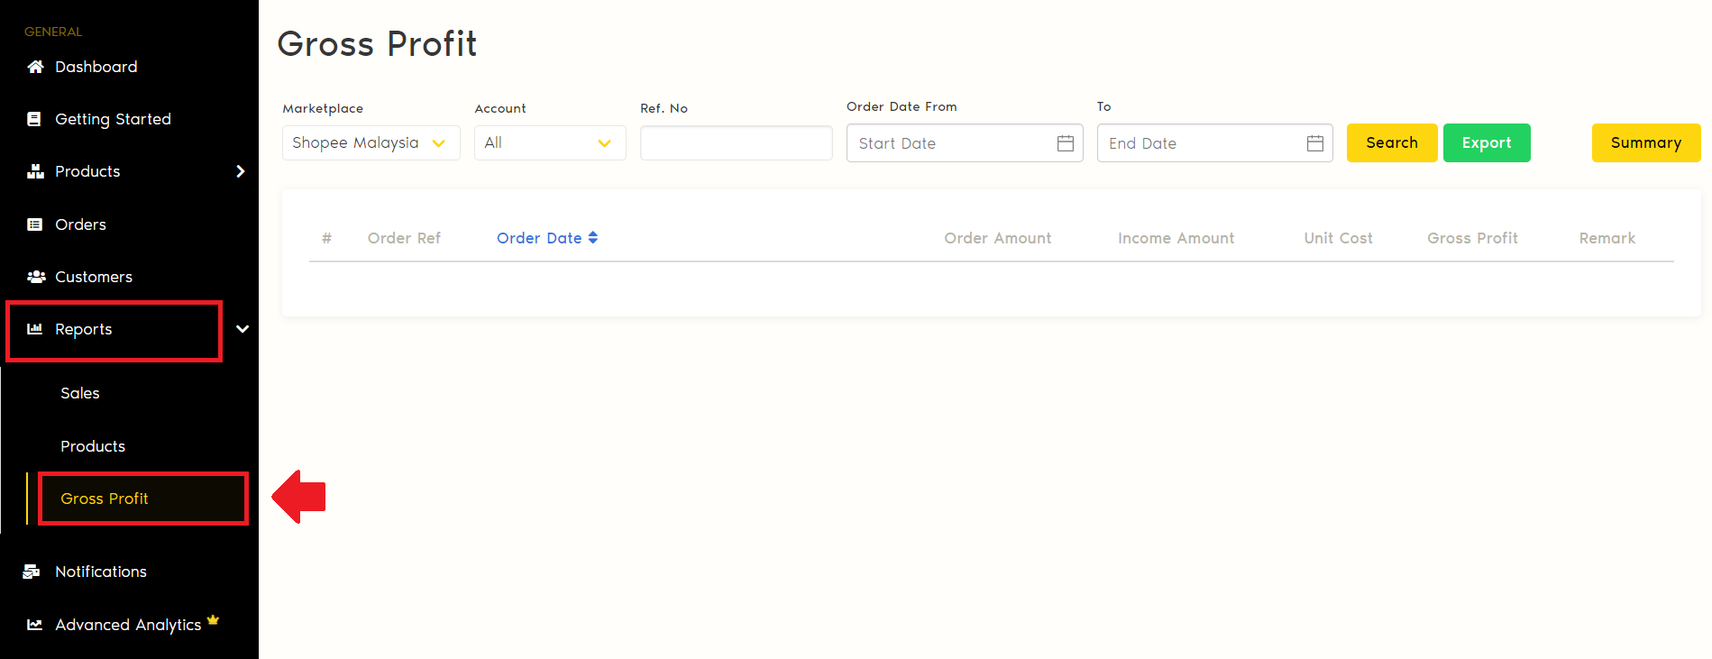Click the Notifications icon in sidebar
The height and width of the screenshot is (659, 1712).
click(32, 572)
